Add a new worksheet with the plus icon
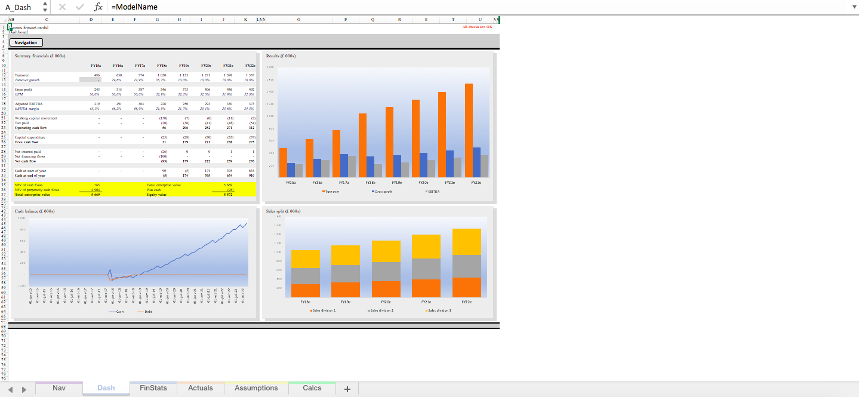Screen dimensions: 859x397 347,388
